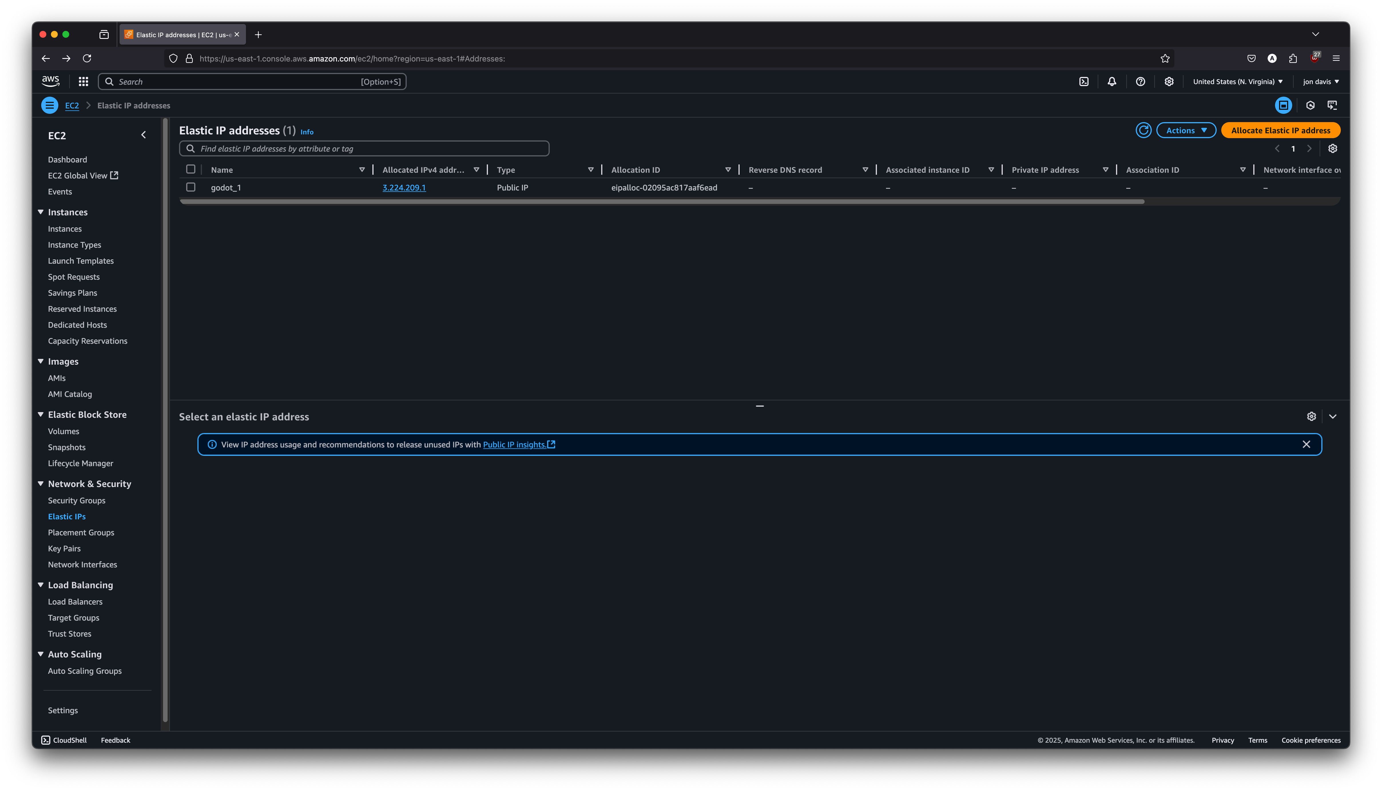Check the godot_1 row checkbox
The height and width of the screenshot is (791, 1382).
coord(191,187)
